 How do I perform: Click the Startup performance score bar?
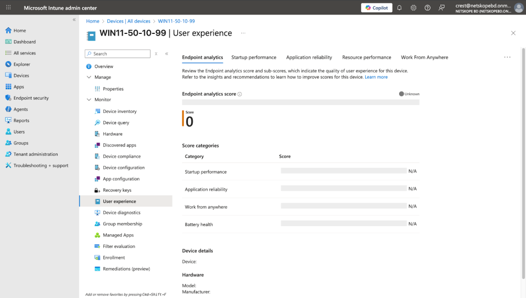344,171
